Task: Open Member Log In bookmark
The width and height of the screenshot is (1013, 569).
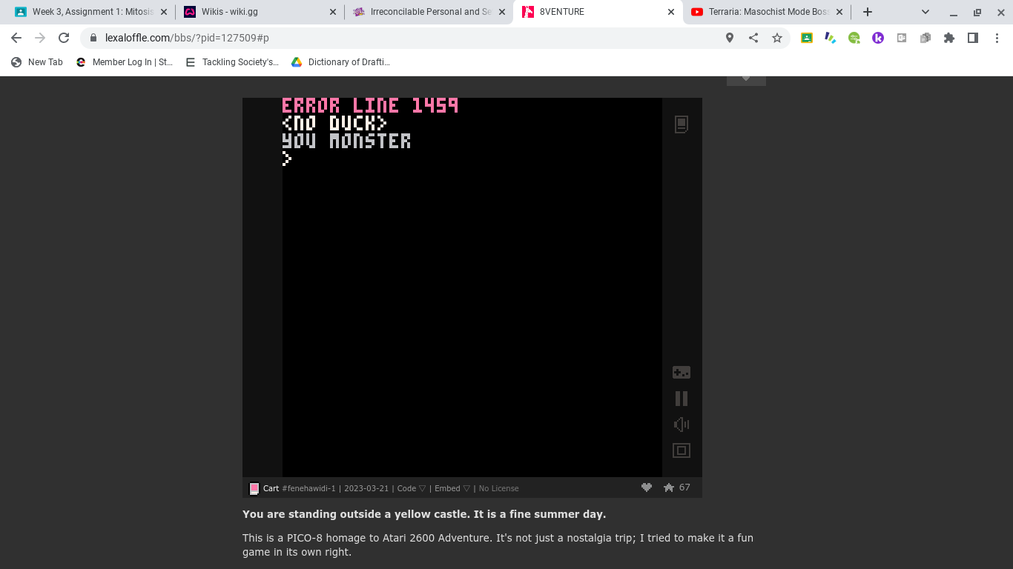Action: tap(125, 62)
